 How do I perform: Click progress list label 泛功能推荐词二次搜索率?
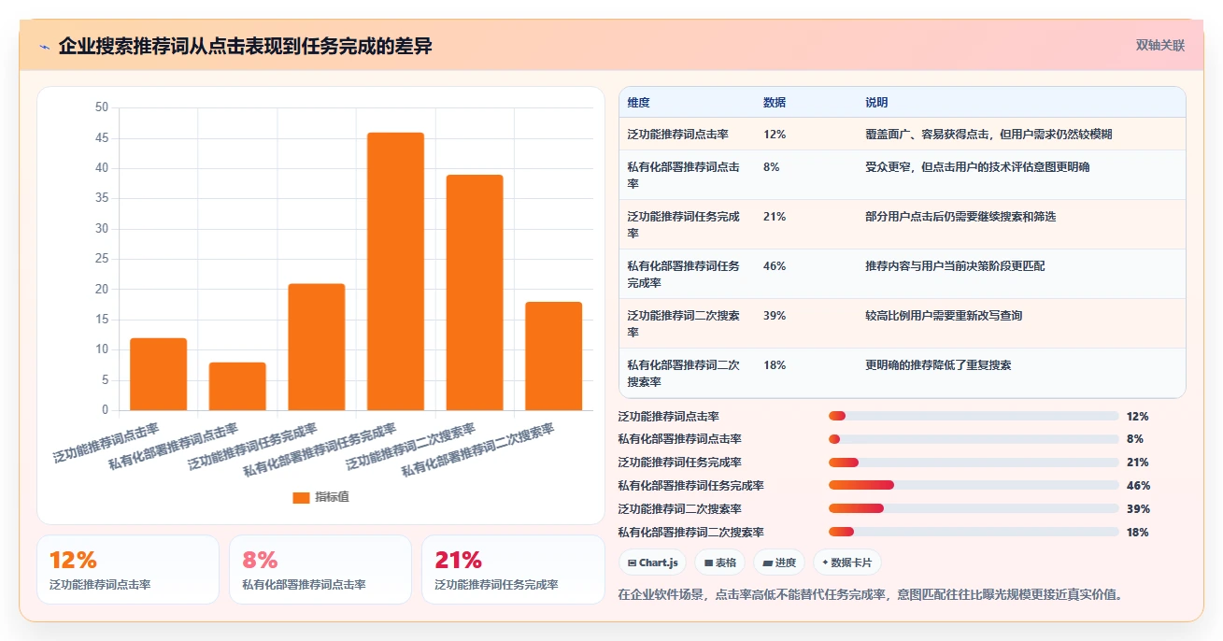point(680,509)
